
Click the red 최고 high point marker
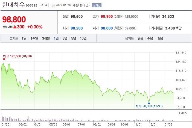pyautogui.click(x=4, y=59)
